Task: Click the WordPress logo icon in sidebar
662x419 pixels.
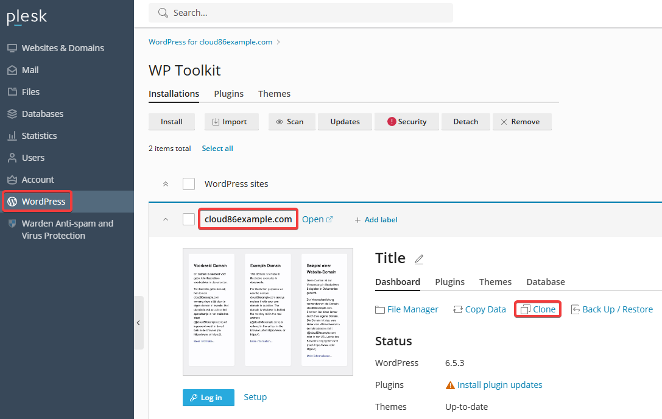Action: tap(12, 202)
